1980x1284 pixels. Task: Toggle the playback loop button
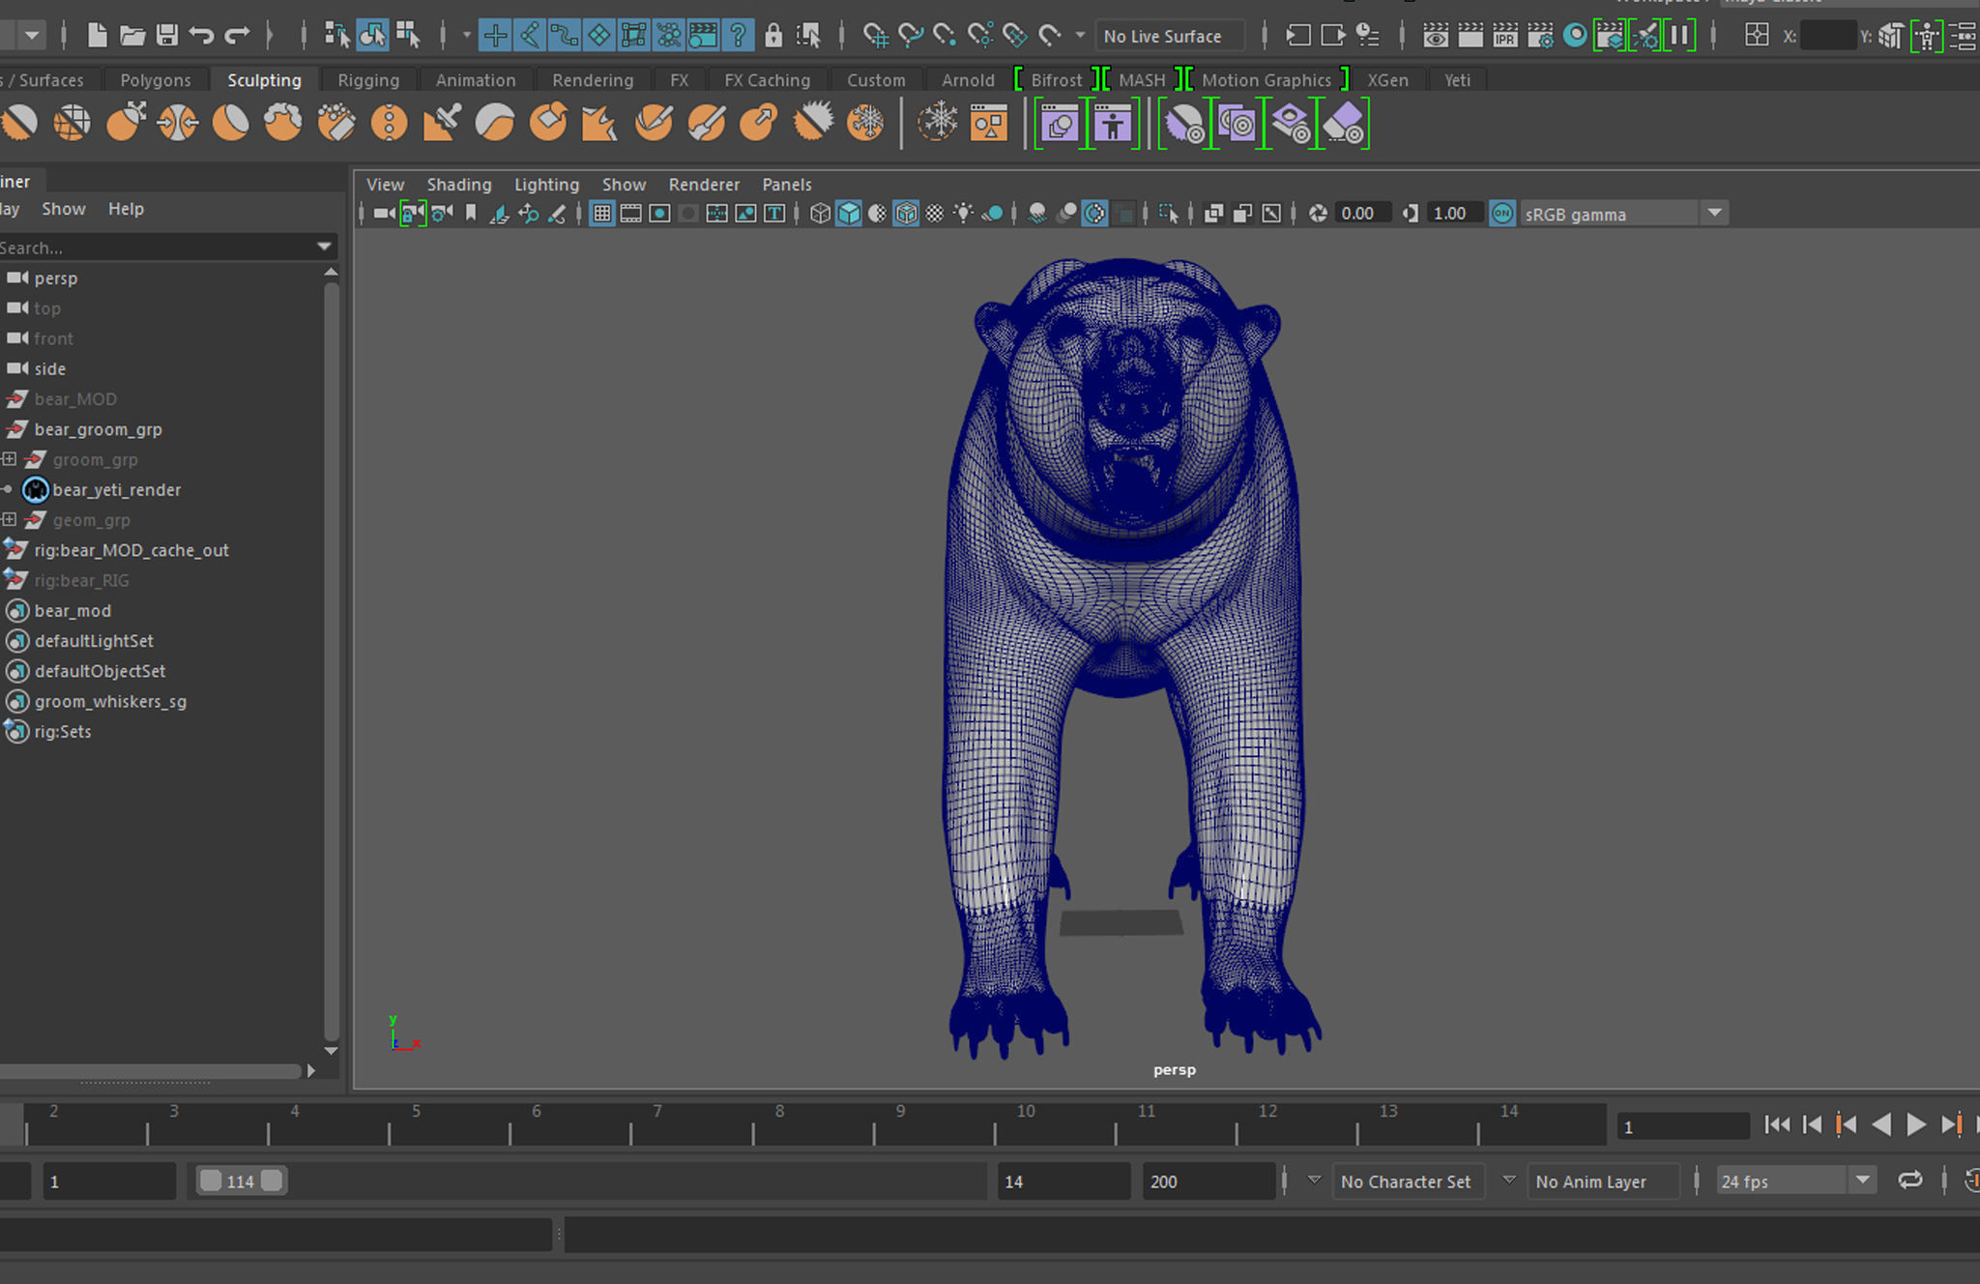1909,1181
